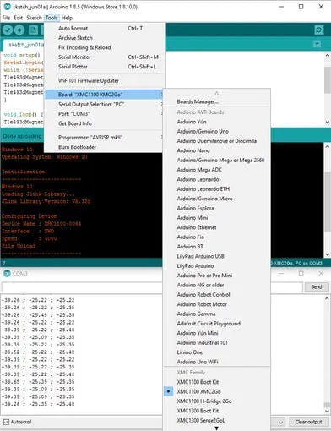Select Arduino/Genuino Uno board
Image resolution: width=331 pixels, height=431 pixels.
[217, 131]
